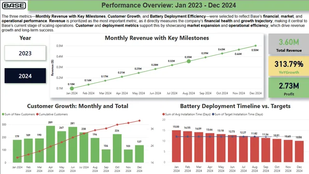Click the Battery Deployment Timeline vs. Targets title
Image resolution: width=309 pixels, height=174 pixels.
[x=235, y=106]
